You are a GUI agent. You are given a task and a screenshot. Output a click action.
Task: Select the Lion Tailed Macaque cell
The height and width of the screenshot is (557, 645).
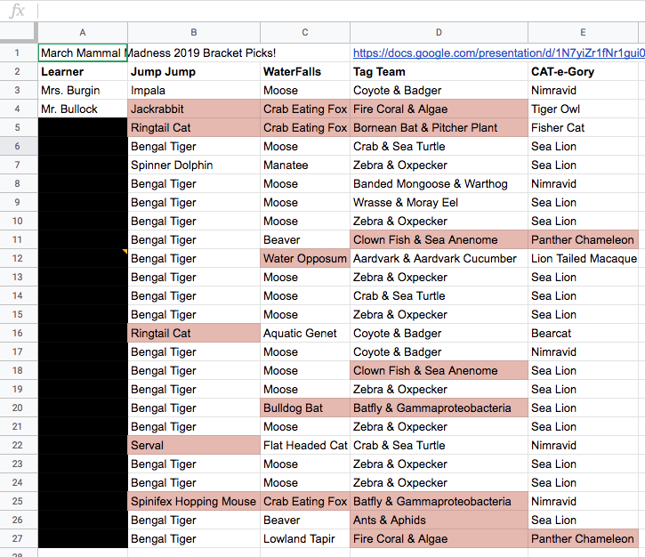point(583,258)
